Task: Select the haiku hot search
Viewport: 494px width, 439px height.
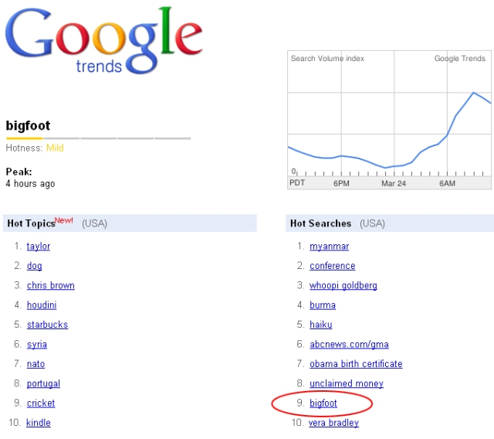Action: click(321, 325)
